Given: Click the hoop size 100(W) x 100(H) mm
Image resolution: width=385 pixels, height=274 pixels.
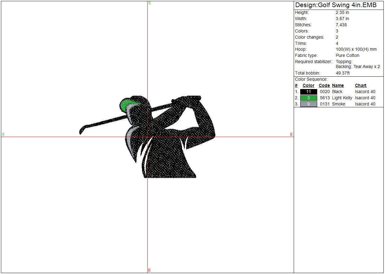Looking at the screenshot, I should click(356, 49).
